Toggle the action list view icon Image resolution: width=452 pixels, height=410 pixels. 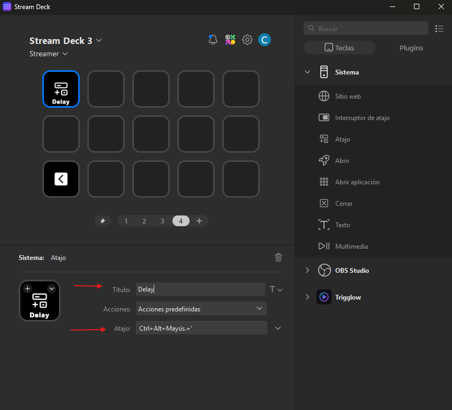(x=439, y=28)
